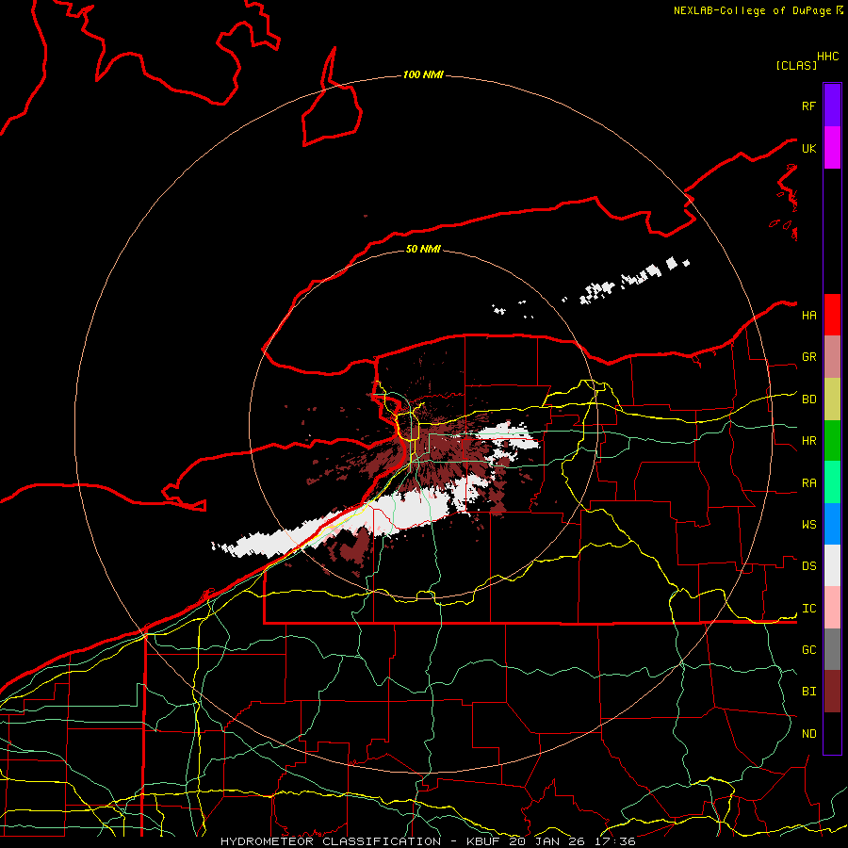Click the '[CLAS]' units label

coord(796,66)
